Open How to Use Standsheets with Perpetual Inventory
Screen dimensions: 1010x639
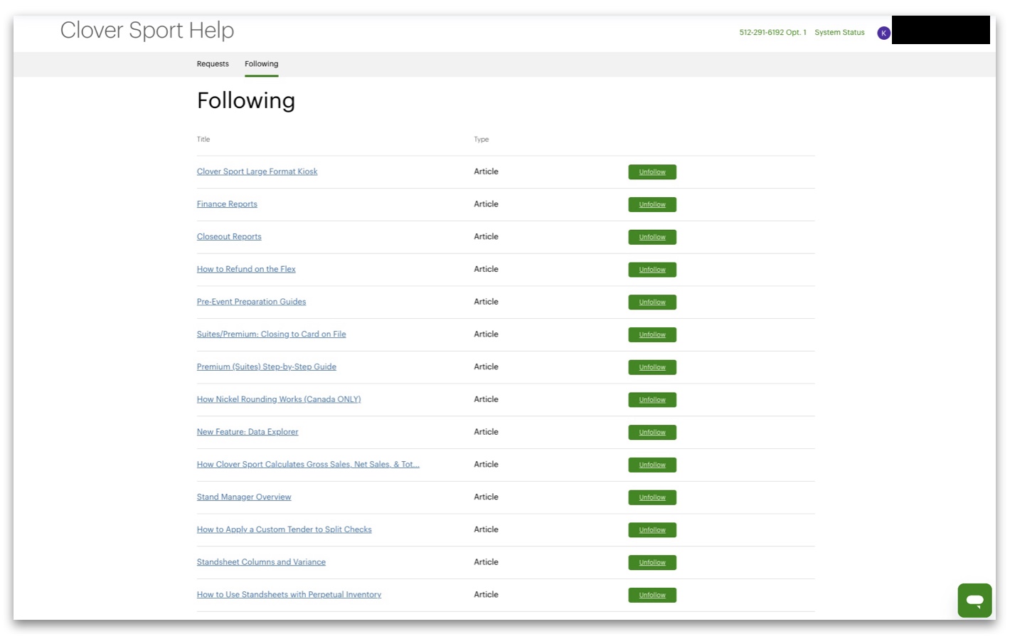pos(289,595)
